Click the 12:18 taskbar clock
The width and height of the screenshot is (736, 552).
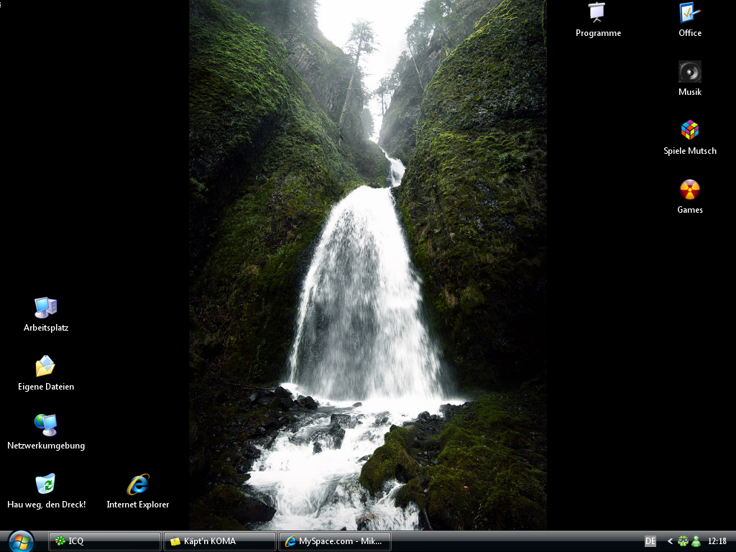717,541
